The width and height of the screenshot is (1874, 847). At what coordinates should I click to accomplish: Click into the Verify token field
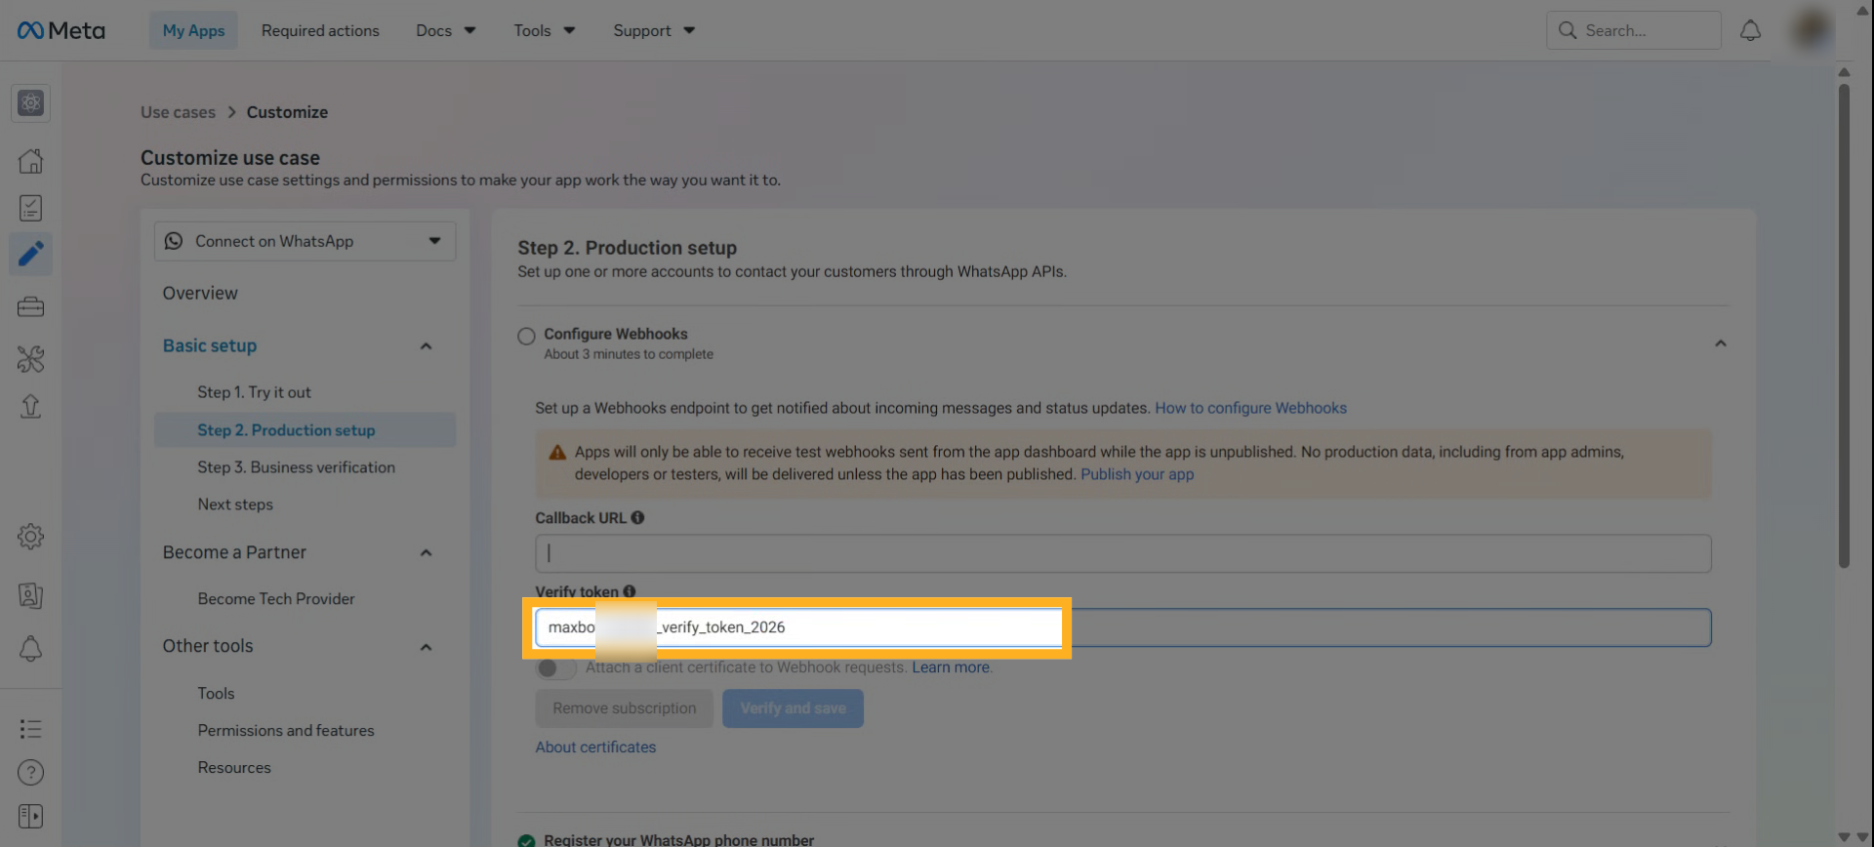(x=1122, y=627)
